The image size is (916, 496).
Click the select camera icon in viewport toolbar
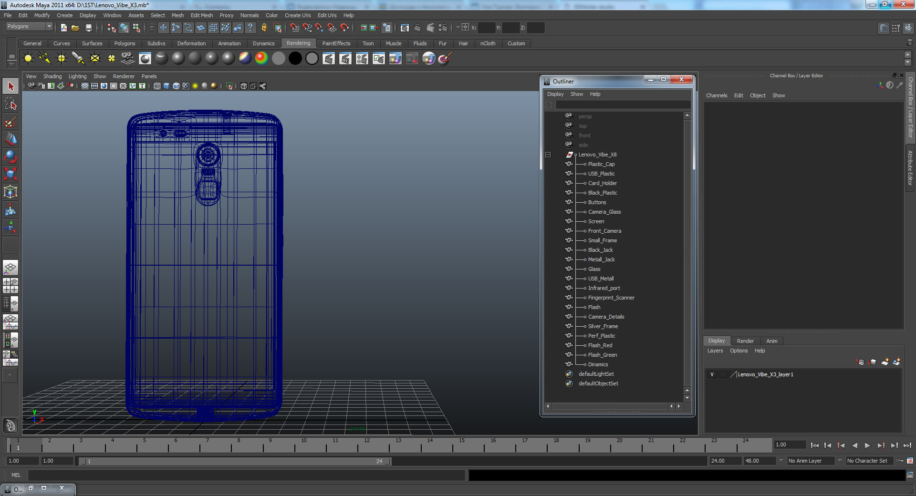pos(31,86)
